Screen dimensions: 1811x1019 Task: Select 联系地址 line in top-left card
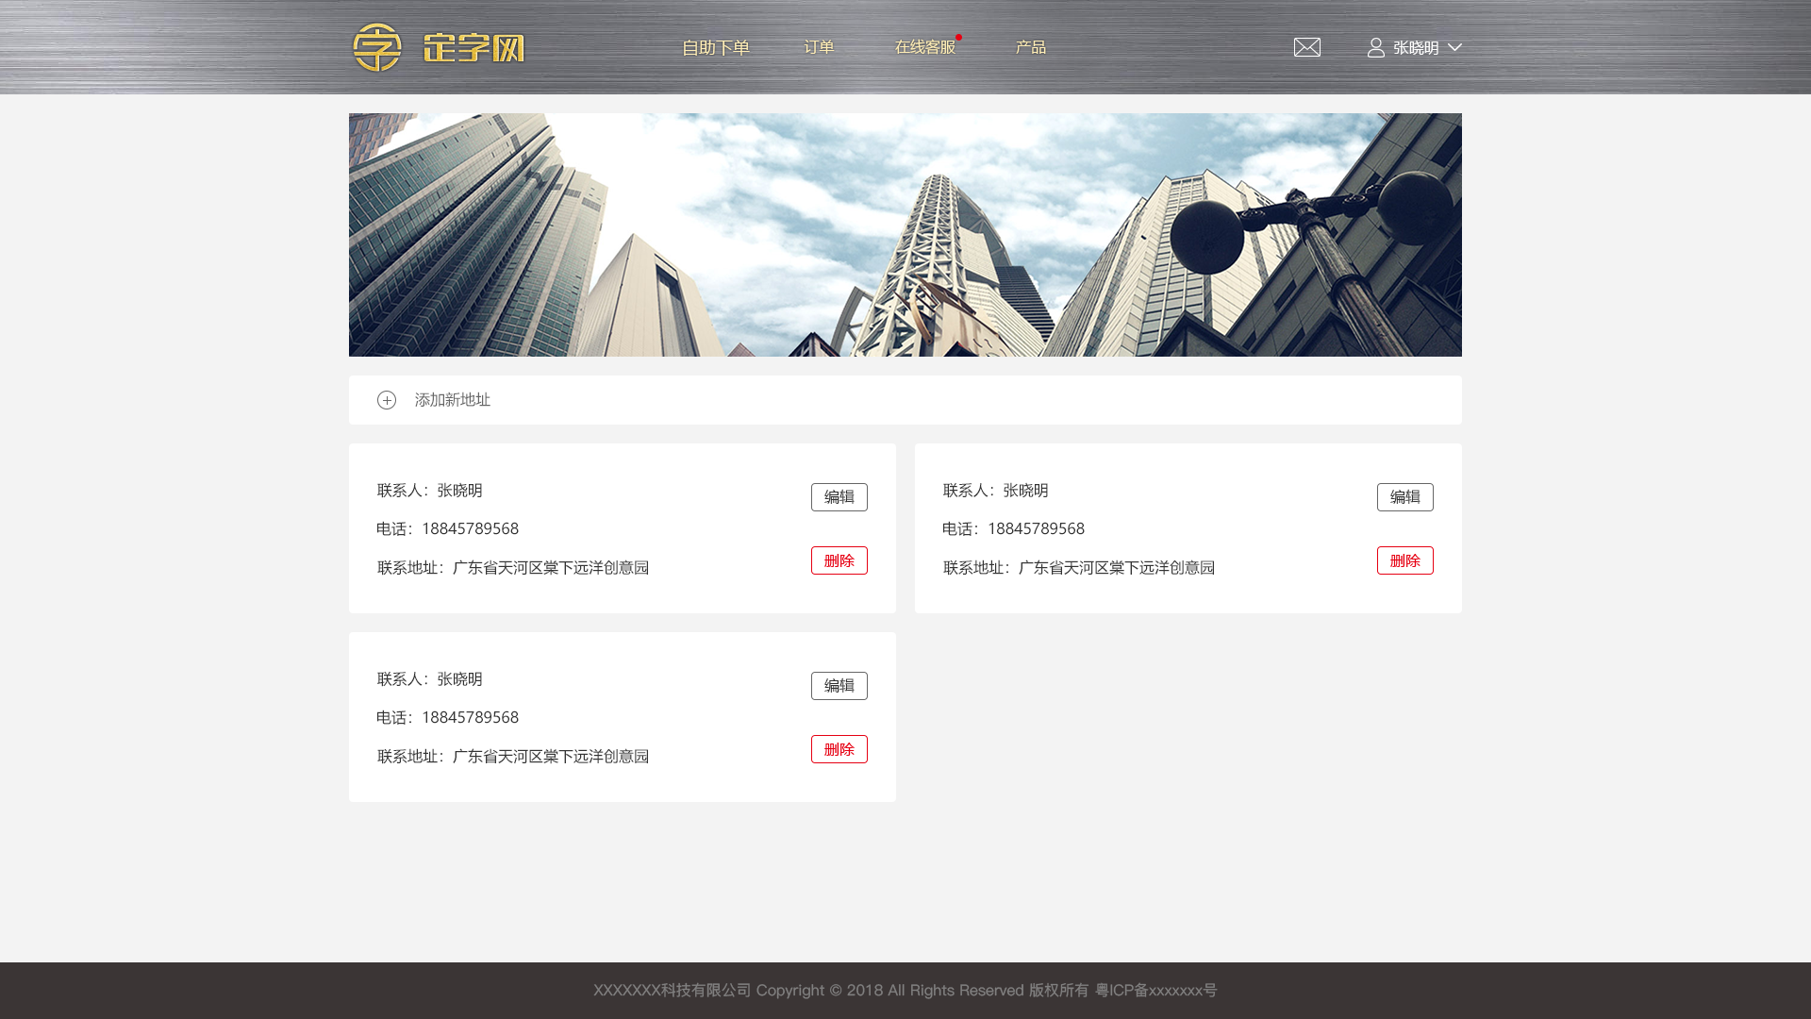tap(513, 568)
